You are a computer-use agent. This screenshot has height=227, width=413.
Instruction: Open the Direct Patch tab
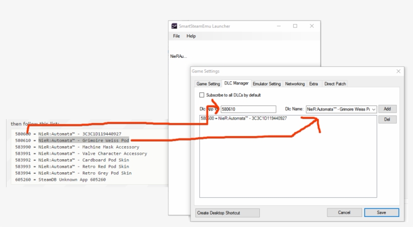point(335,84)
